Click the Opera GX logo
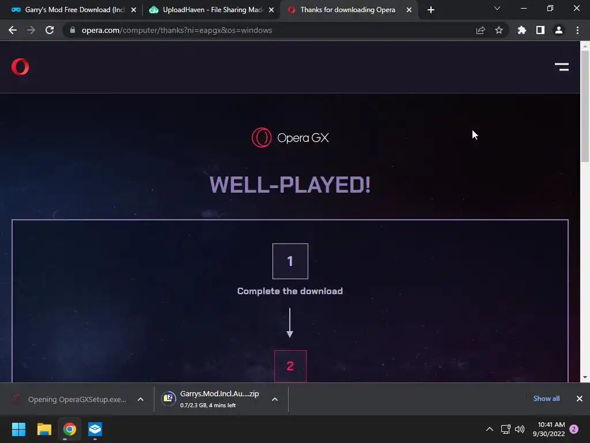Image resolution: width=590 pixels, height=443 pixels. coord(290,137)
